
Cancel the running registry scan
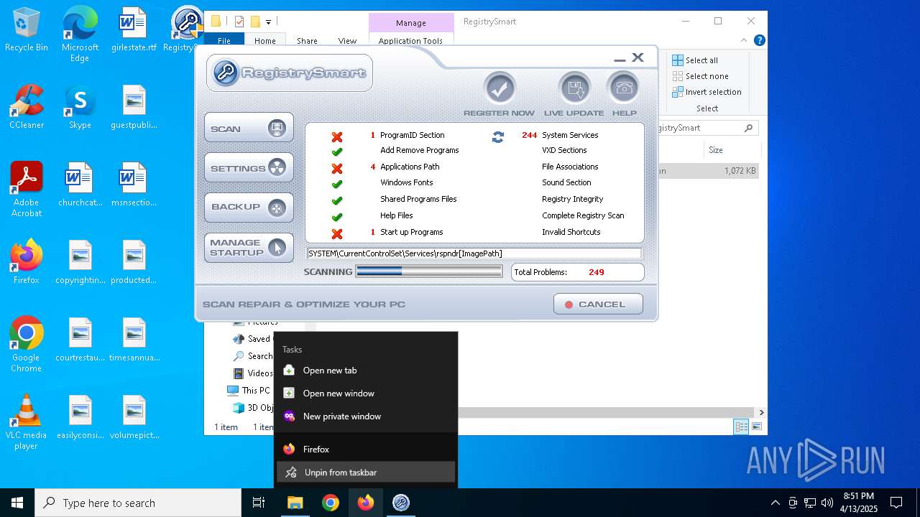click(598, 304)
